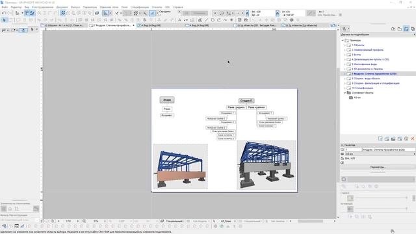Click the Undo icon in the toolbar
The image size is (416, 234).
point(4,13)
